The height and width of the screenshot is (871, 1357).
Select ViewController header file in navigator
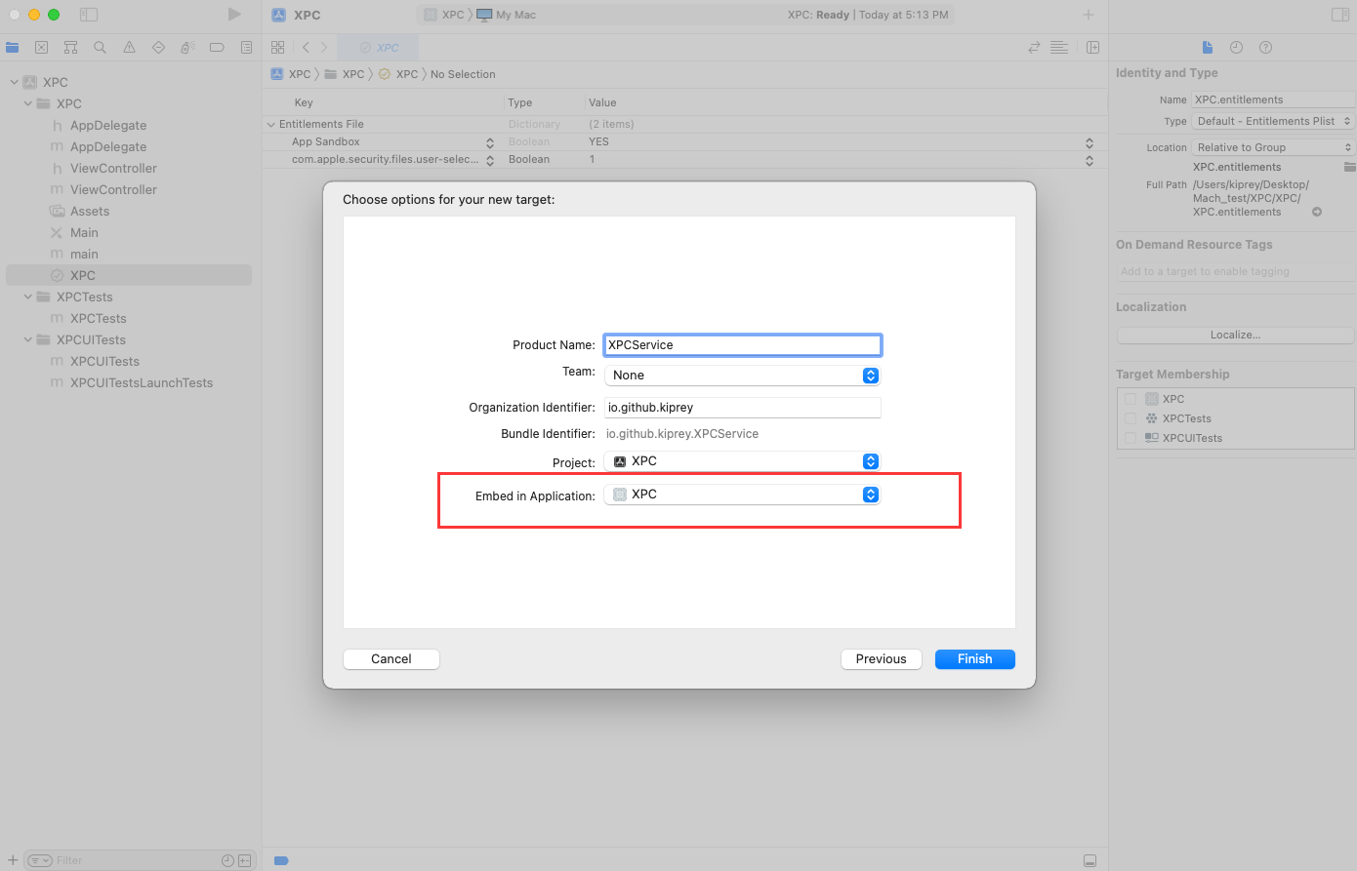[x=113, y=169]
